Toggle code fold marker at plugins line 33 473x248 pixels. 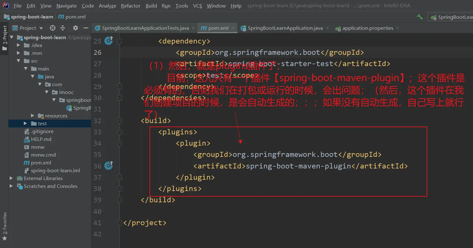click(x=119, y=132)
